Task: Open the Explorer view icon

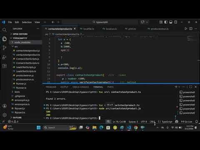Action: (x=5, y=39)
